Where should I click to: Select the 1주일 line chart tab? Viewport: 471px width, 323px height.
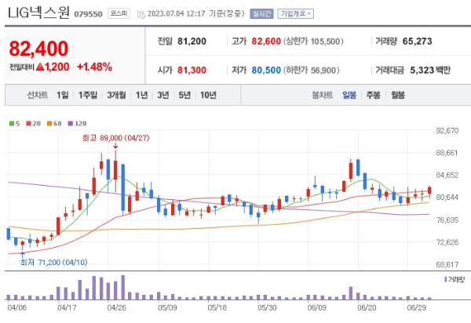coord(88,95)
